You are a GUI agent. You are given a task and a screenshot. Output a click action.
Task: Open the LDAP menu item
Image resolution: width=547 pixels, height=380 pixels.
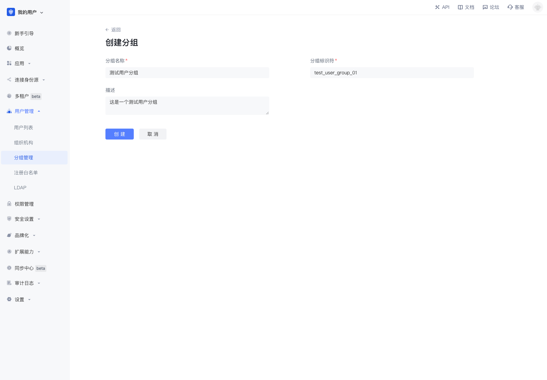20,188
